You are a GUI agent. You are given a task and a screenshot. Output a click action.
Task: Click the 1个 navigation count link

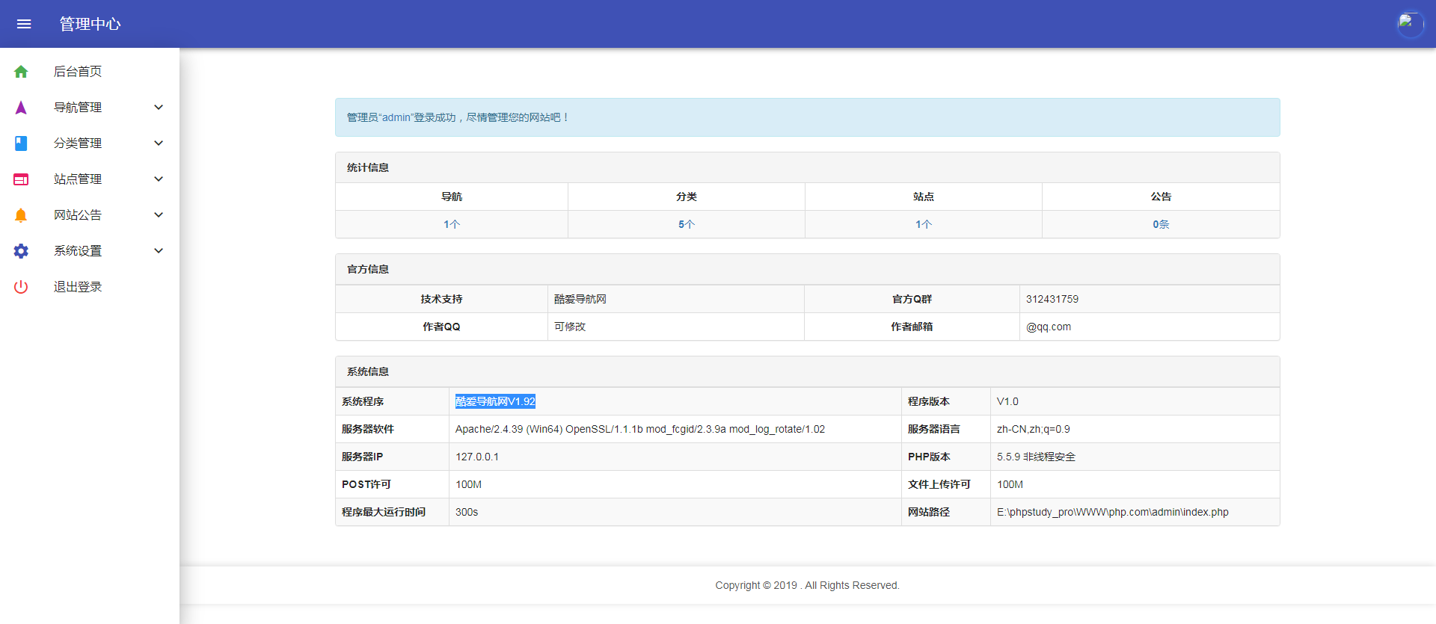coord(452,224)
